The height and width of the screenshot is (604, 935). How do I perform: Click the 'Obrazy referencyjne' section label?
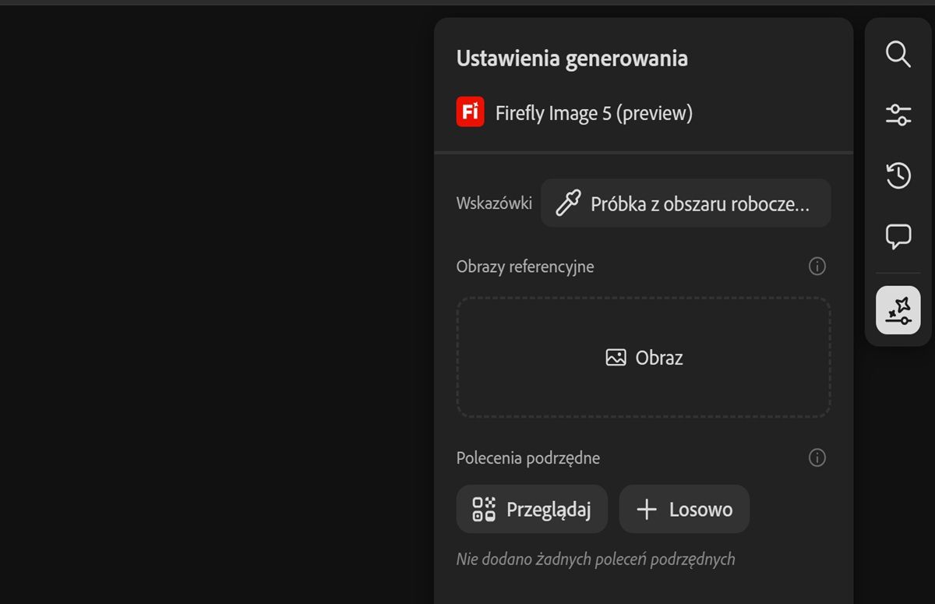point(525,267)
